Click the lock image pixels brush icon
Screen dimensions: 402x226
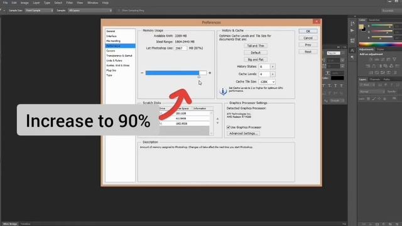pyautogui.click(x=374, y=99)
